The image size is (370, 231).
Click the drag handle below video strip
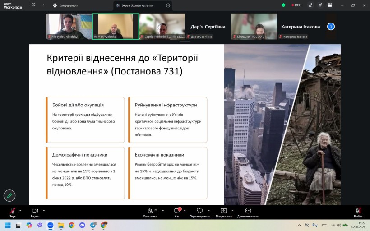pyautogui.click(x=185, y=42)
